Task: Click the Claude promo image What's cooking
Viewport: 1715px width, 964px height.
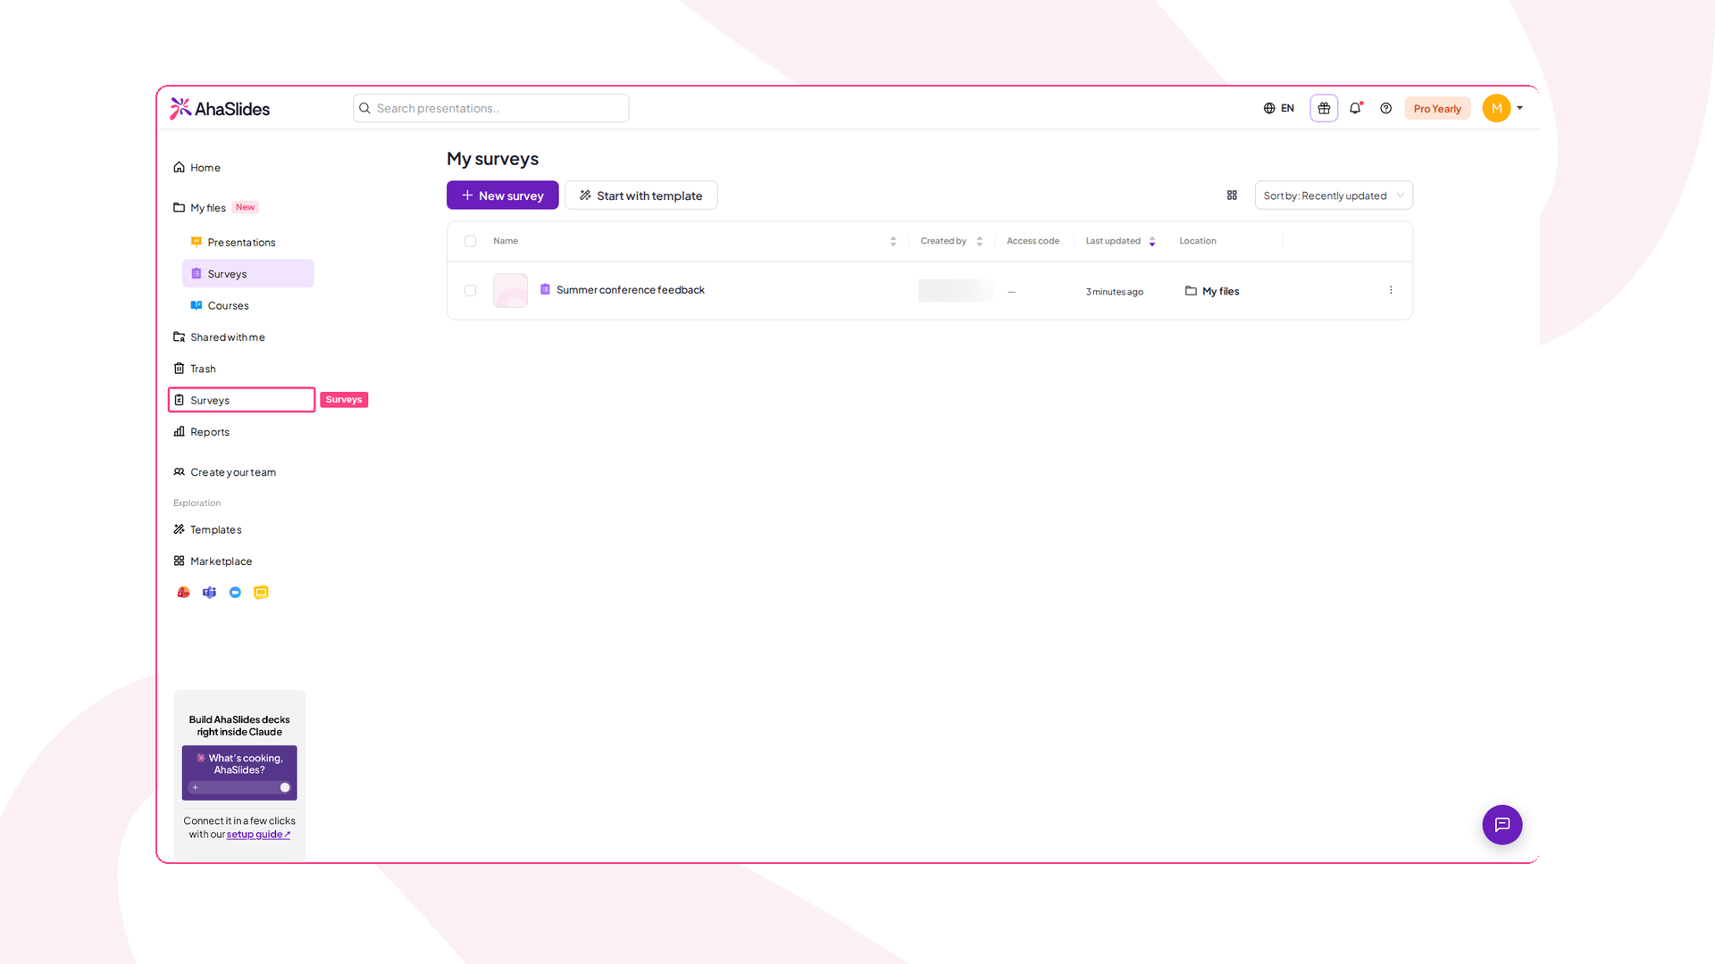Action: [239, 773]
